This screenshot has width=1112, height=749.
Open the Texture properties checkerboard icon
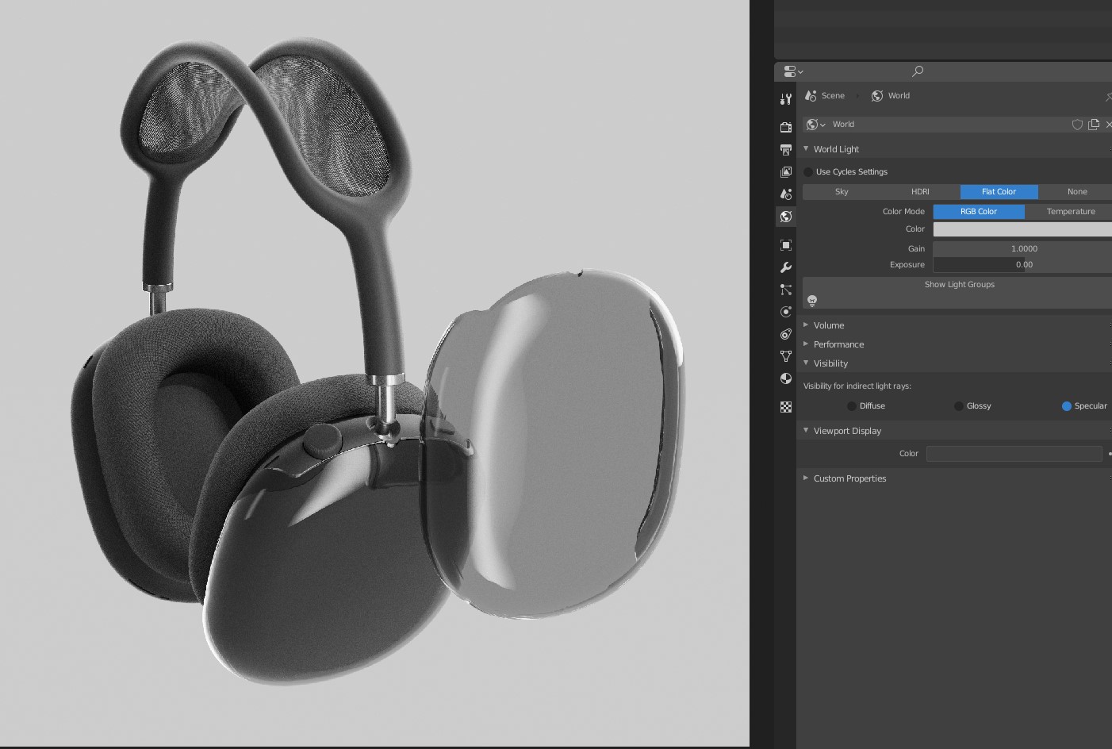tap(786, 407)
